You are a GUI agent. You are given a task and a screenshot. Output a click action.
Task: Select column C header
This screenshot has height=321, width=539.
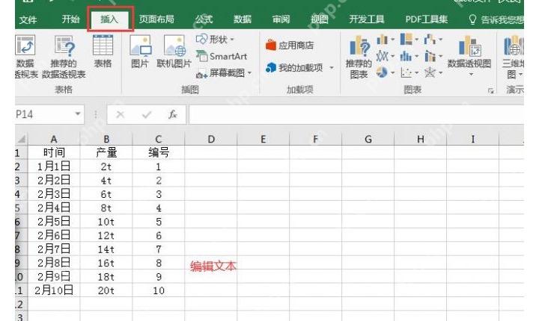[x=159, y=139]
